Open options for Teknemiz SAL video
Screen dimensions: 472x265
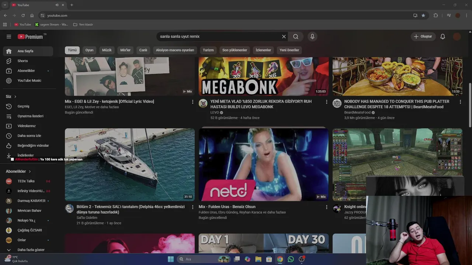[x=192, y=207]
